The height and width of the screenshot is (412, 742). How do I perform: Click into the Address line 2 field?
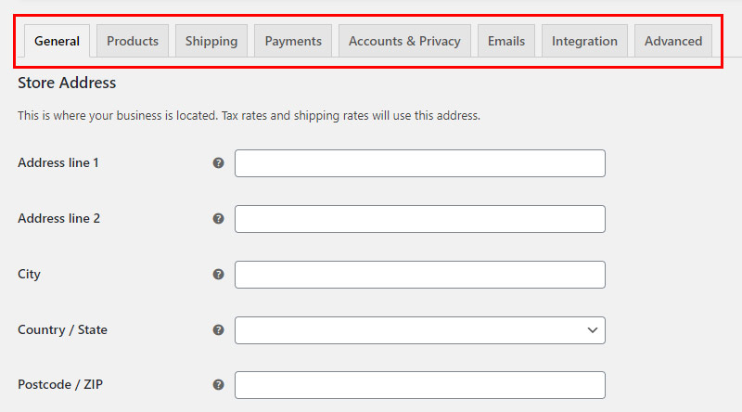pos(420,219)
